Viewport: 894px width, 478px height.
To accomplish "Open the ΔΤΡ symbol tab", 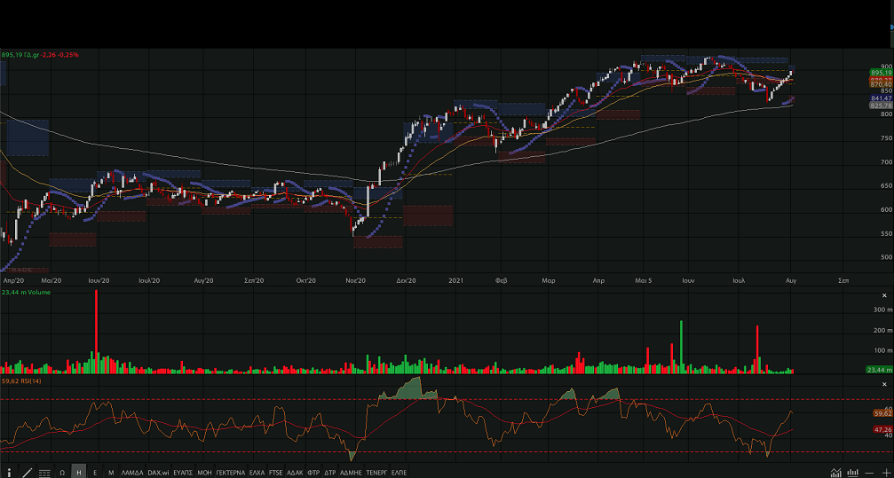I will (x=330, y=473).
